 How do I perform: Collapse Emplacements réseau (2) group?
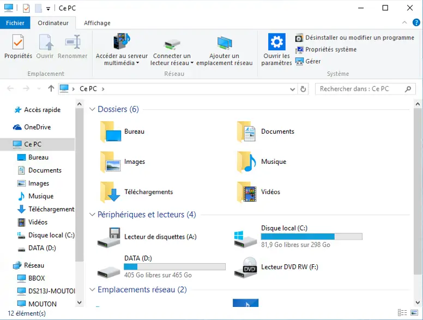92,290
